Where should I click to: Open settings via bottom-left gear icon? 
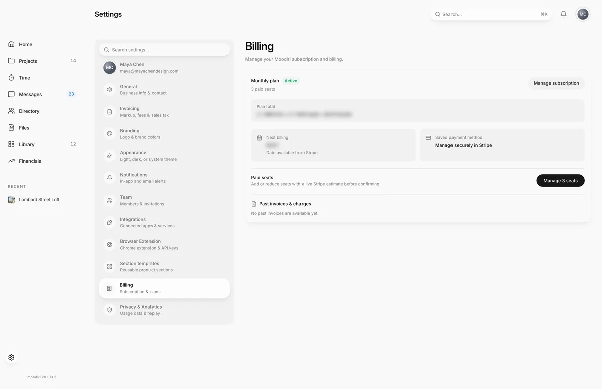tap(11, 357)
